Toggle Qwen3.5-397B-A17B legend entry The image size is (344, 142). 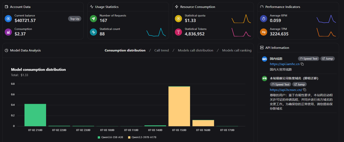[x=142, y=137]
